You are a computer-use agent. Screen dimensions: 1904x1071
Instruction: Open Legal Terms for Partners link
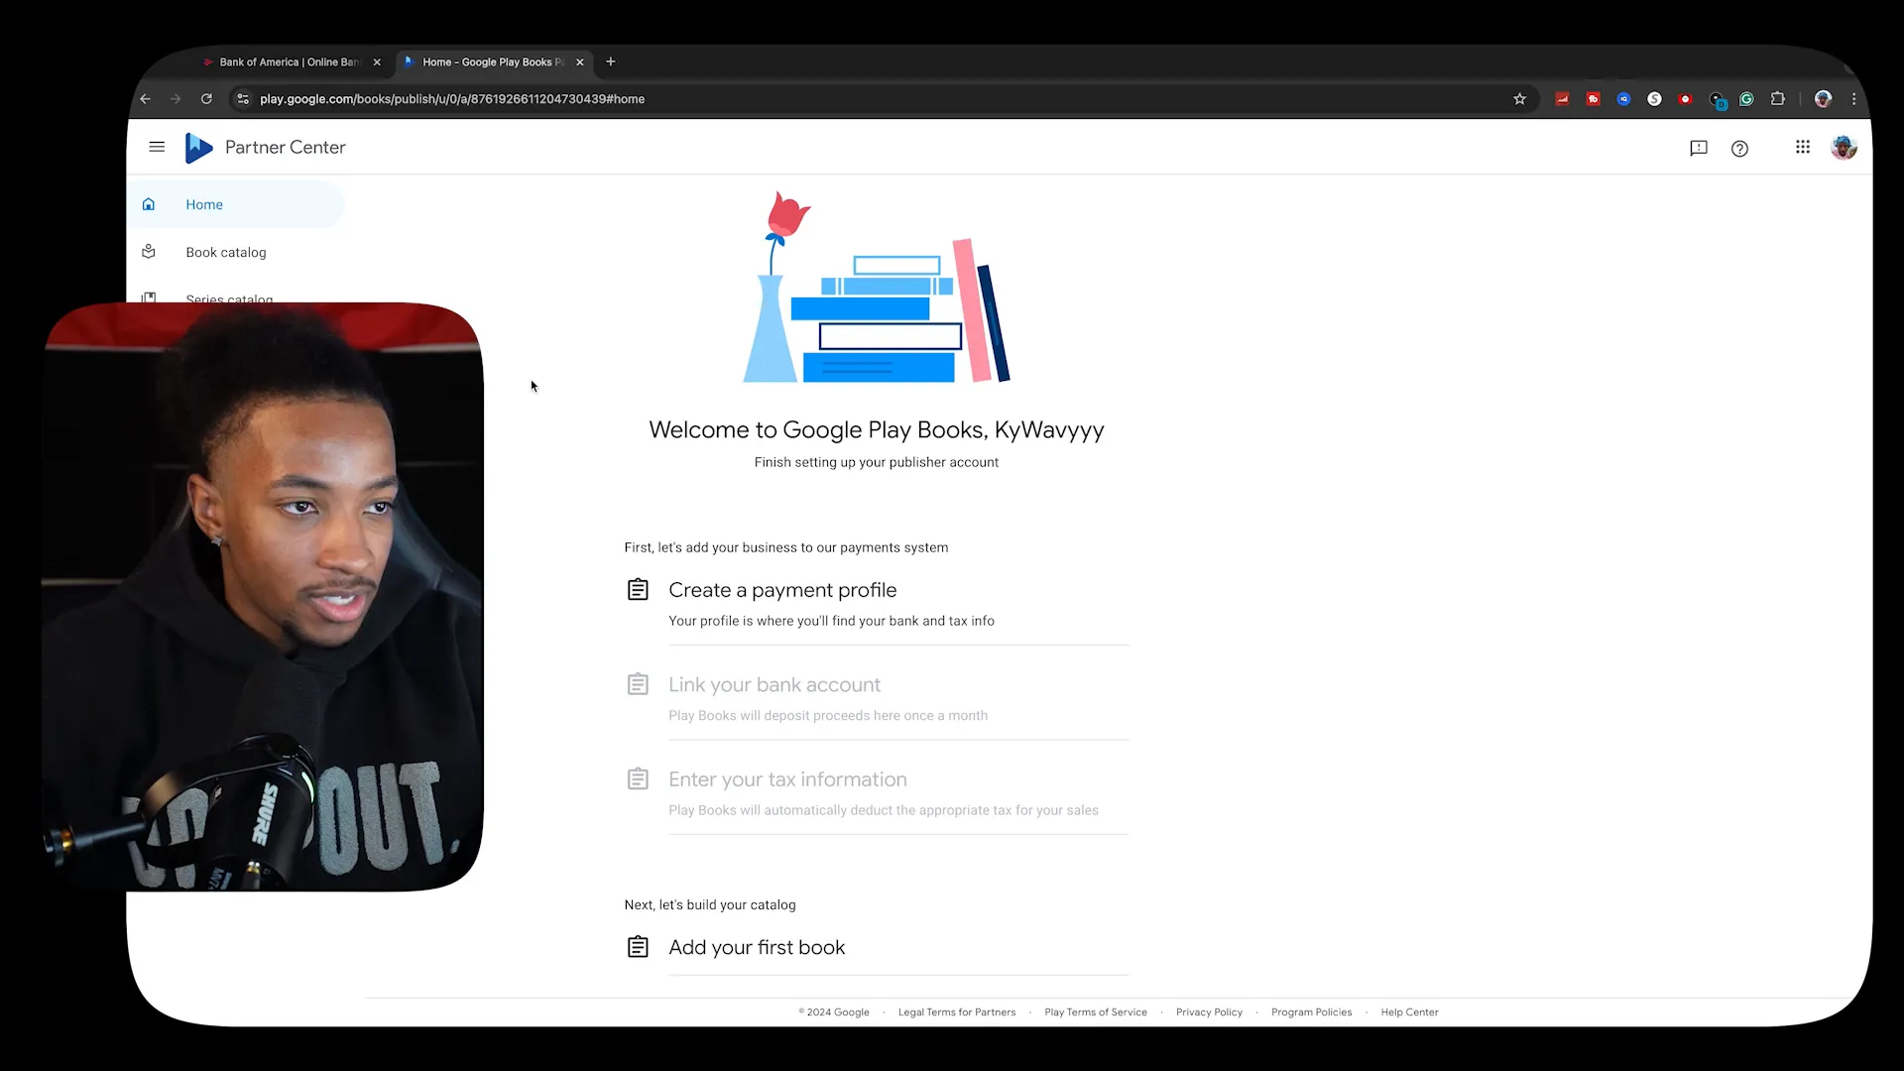click(957, 1012)
